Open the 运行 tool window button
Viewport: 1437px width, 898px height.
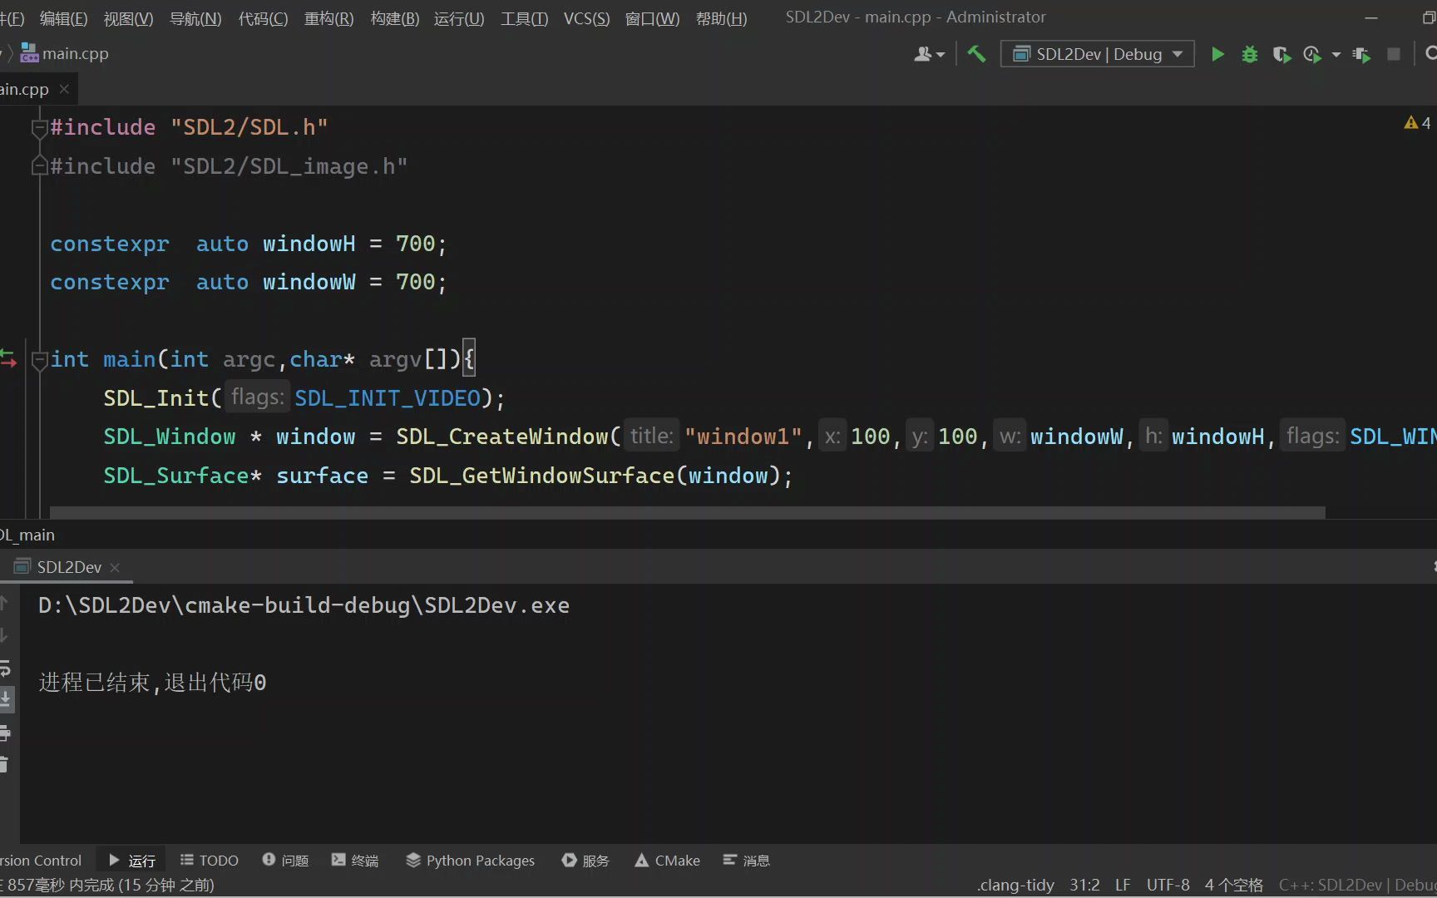(131, 861)
